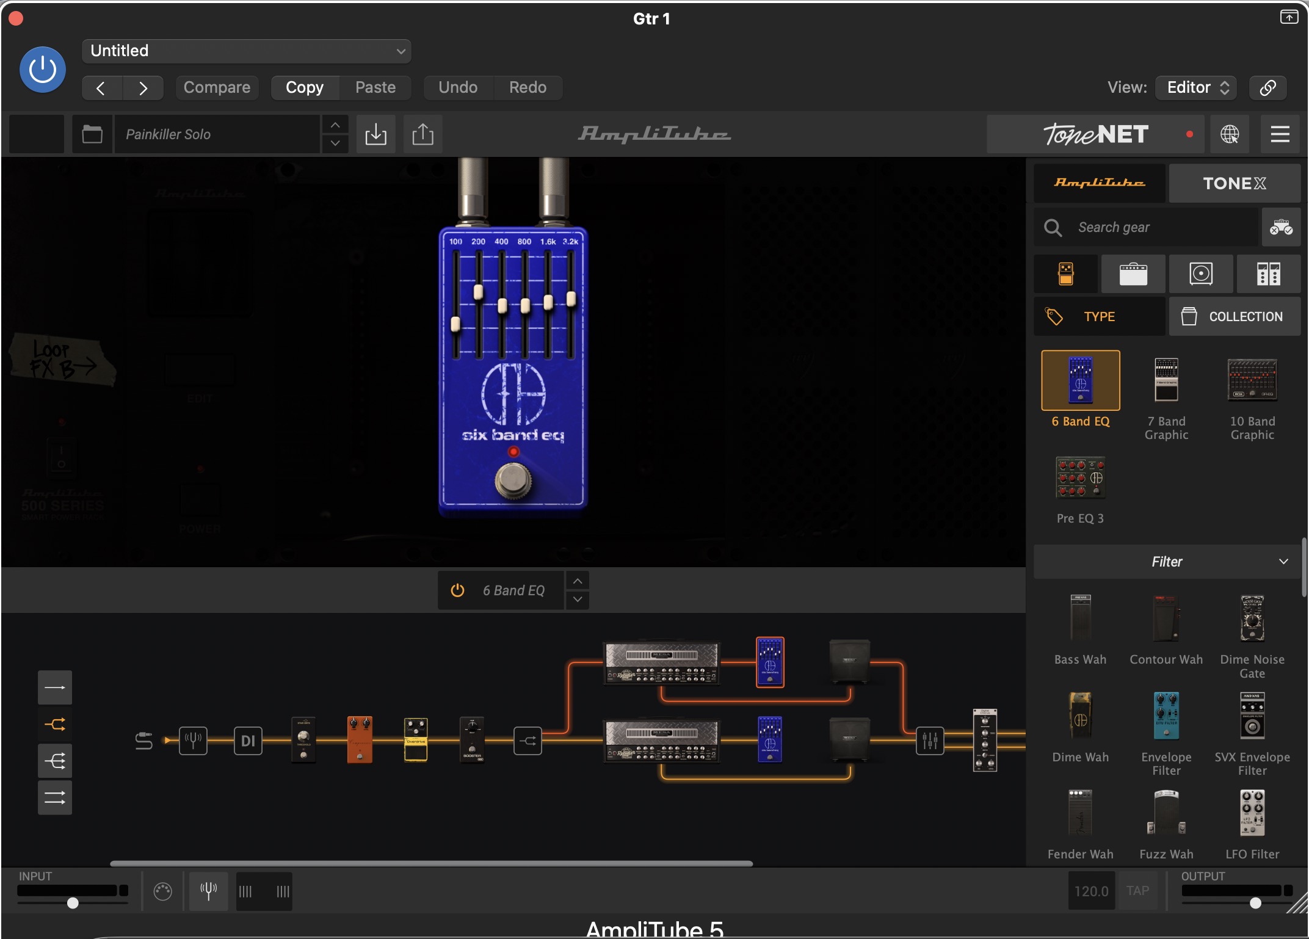Click the save preset download icon
The height and width of the screenshot is (939, 1309).
tap(375, 134)
